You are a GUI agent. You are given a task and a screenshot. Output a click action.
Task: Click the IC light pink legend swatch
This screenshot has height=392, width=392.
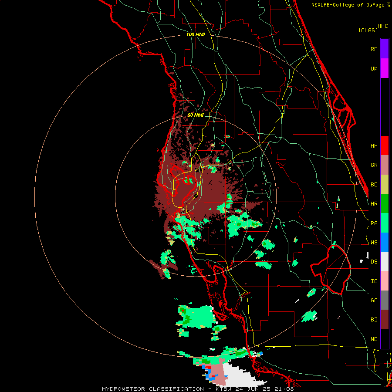(x=385, y=281)
